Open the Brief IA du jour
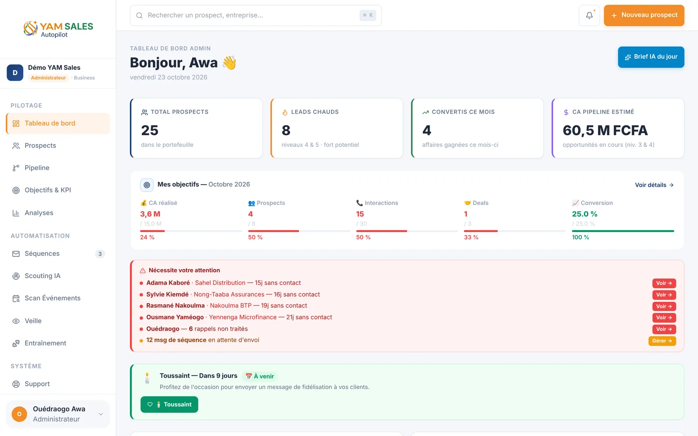698x436 pixels. click(x=651, y=57)
